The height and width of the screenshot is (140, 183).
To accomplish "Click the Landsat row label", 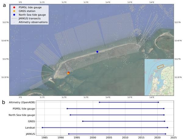I will click(30, 128).
